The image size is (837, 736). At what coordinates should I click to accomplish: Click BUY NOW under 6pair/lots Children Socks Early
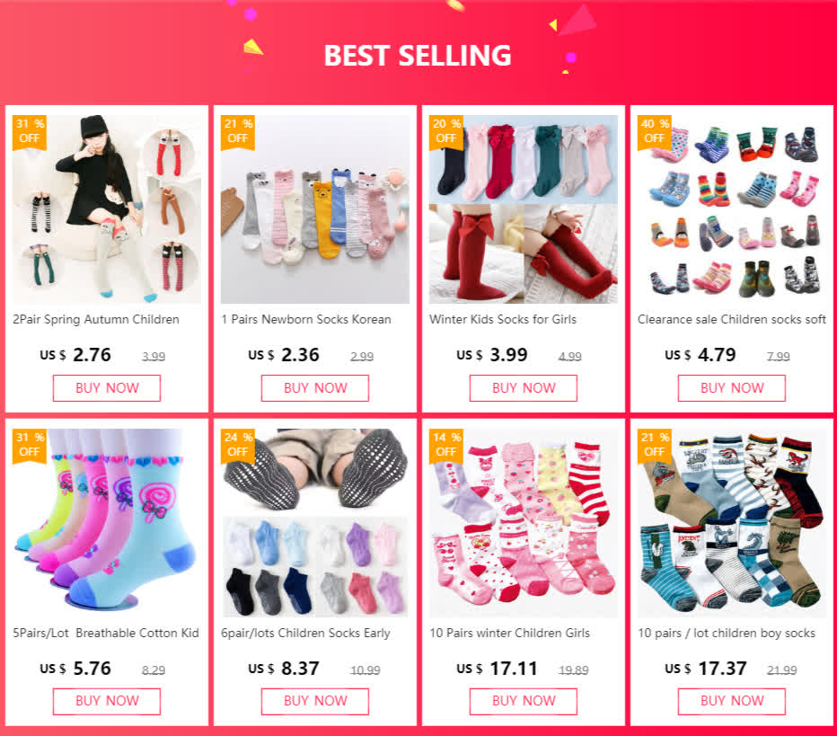315,701
